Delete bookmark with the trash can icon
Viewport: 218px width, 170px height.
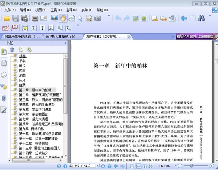pos(12,50)
